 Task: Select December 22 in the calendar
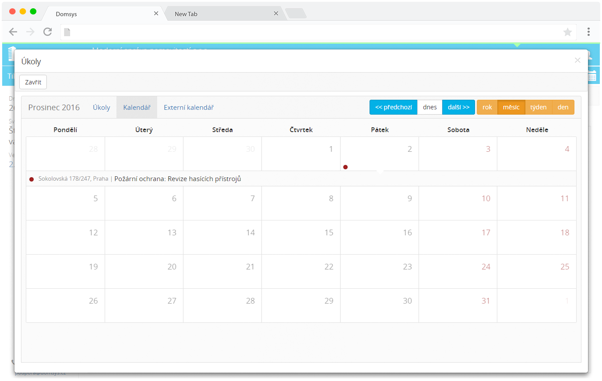pyautogui.click(x=301, y=271)
